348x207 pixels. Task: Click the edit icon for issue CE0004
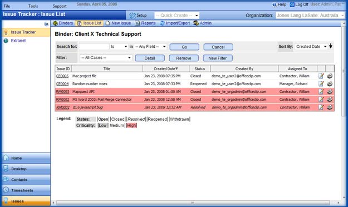point(321,84)
